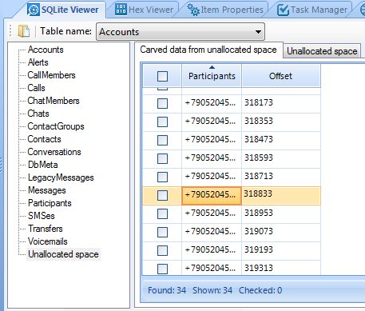Image resolution: width=365 pixels, height=311 pixels.
Task: Click the Checked: 0 status text
Action: (260, 290)
